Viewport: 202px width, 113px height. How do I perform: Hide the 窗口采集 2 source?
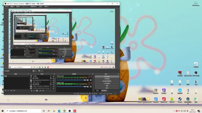coord(51,78)
